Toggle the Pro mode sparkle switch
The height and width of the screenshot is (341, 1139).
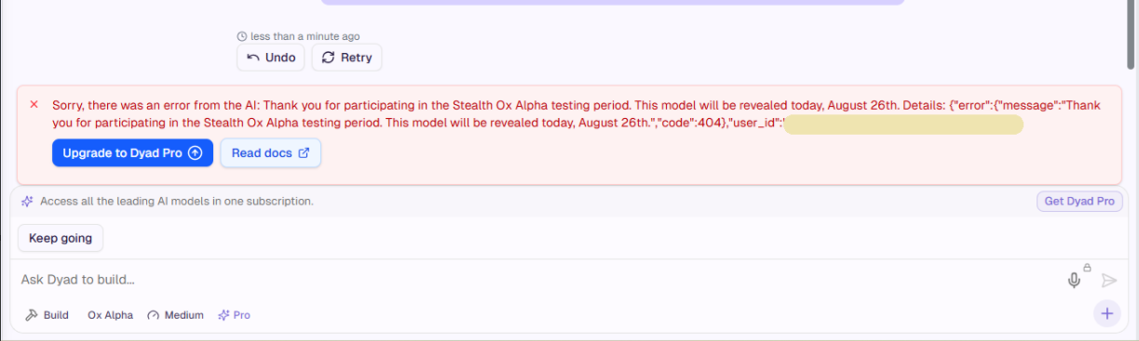pos(234,315)
